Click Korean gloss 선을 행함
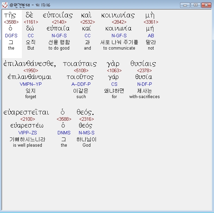214x213 pixels. pyautogui.click(x=59, y=42)
